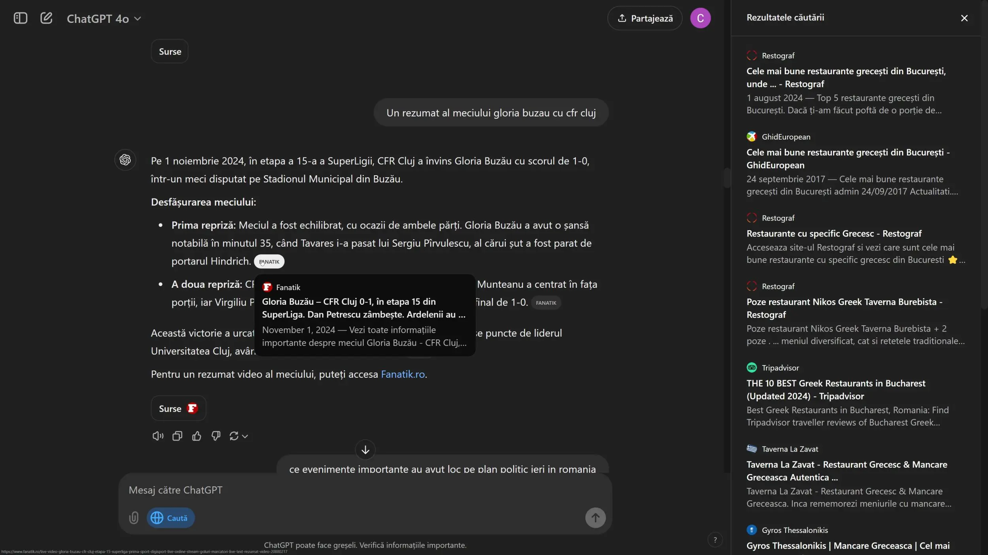The height and width of the screenshot is (555, 988).
Task: Open Surse button with Fanatik logo
Action: pyautogui.click(x=179, y=408)
